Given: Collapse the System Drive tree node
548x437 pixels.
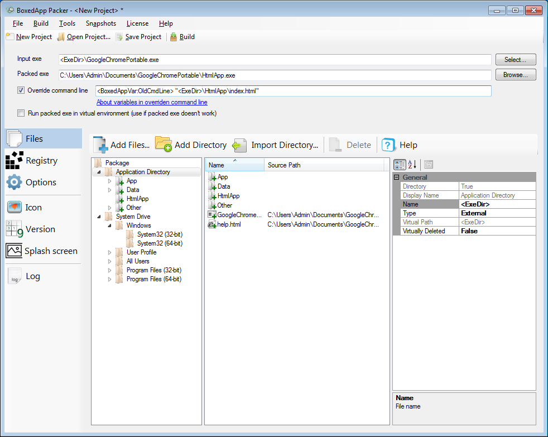Looking at the screenshot, I should pos(99,217).
